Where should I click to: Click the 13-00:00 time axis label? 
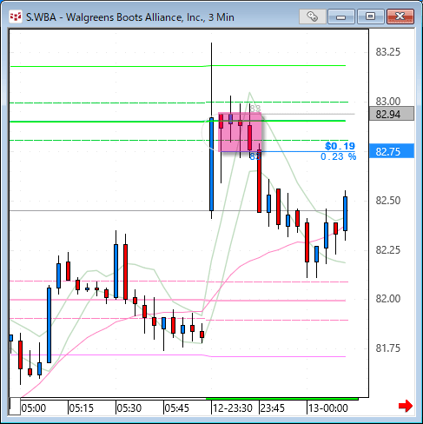click(x=328, y=408)
